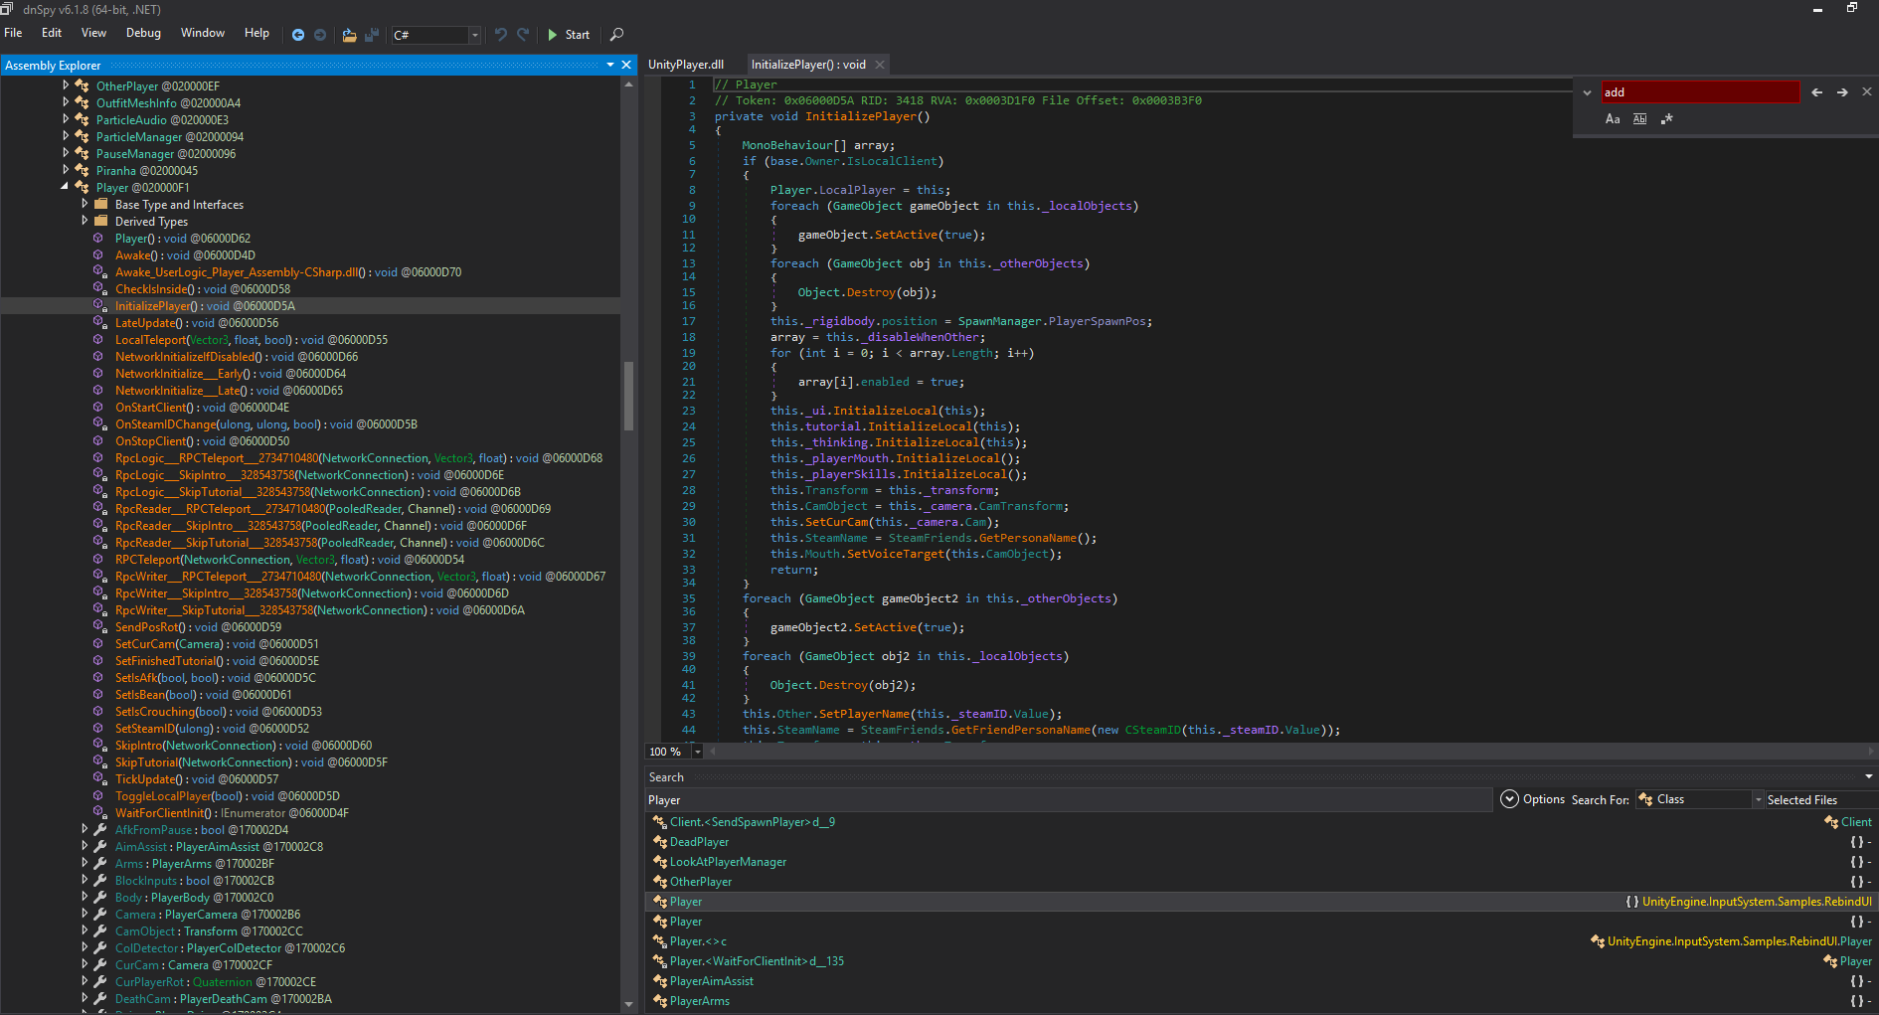The width and height of the screenshot is (1879, 1015).
Task: Expand Base Type and Interfaces node
Action: click(x=85, y=204)
